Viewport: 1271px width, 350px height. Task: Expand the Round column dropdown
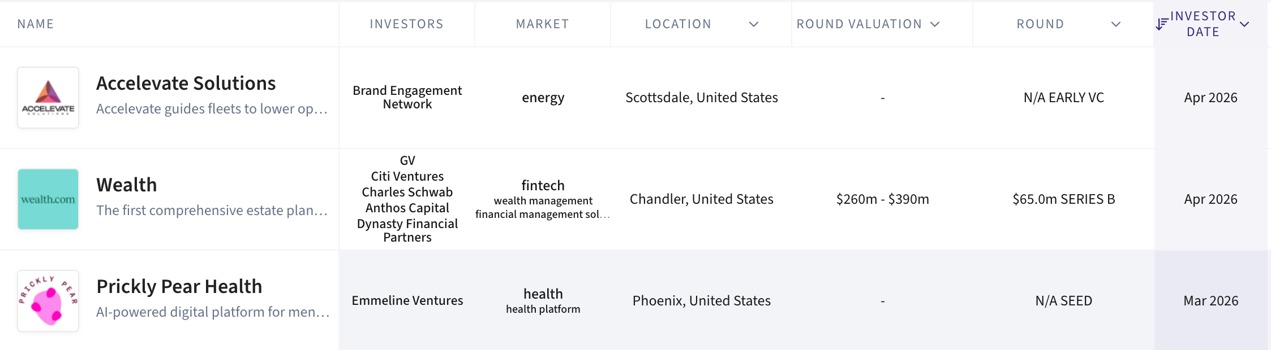1116,24
